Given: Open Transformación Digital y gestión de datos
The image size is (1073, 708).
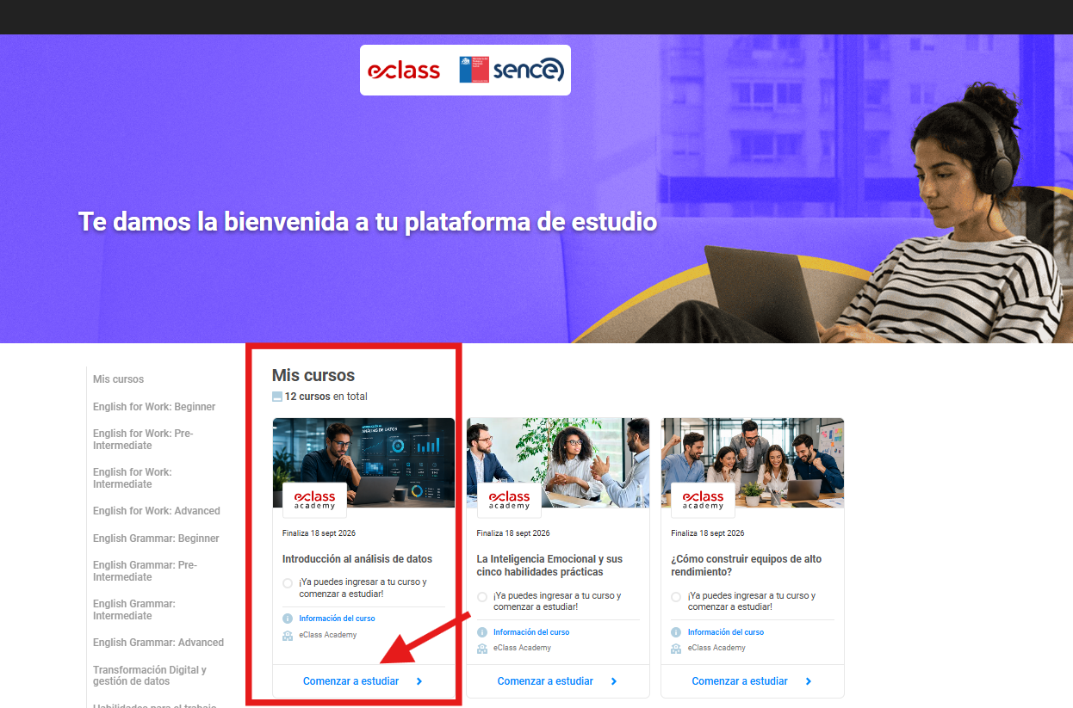Looking at the screenshot, I should click(x=150, y=675).
